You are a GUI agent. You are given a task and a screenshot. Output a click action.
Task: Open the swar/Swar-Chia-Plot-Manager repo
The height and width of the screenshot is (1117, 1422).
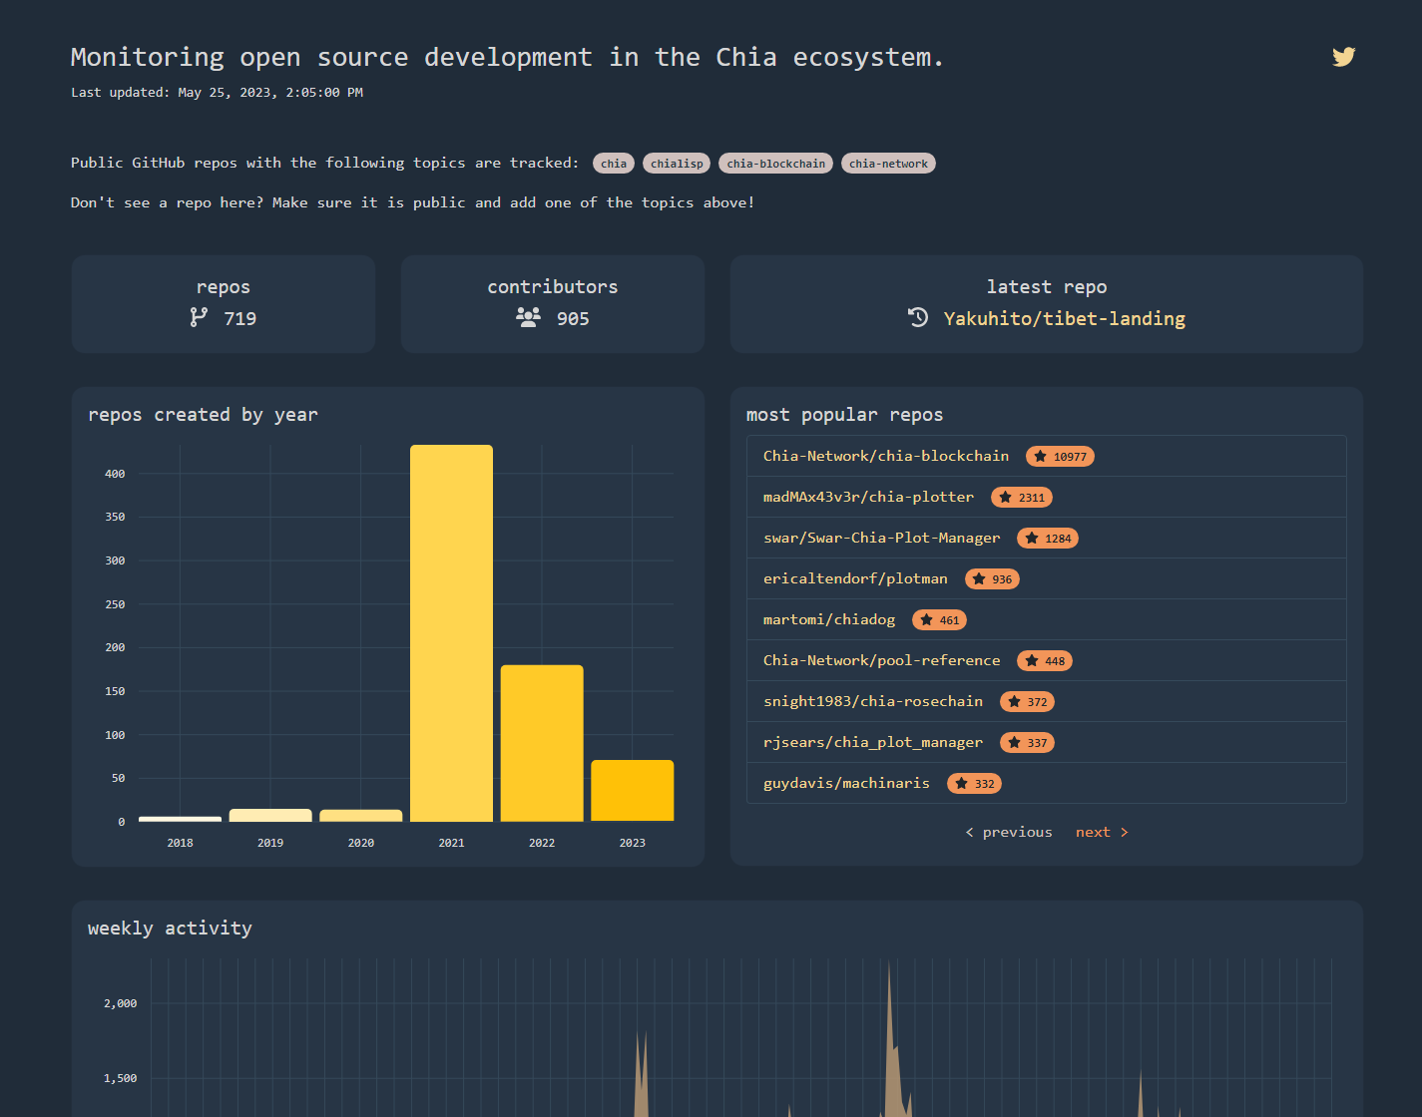click(x=881, y=538)
